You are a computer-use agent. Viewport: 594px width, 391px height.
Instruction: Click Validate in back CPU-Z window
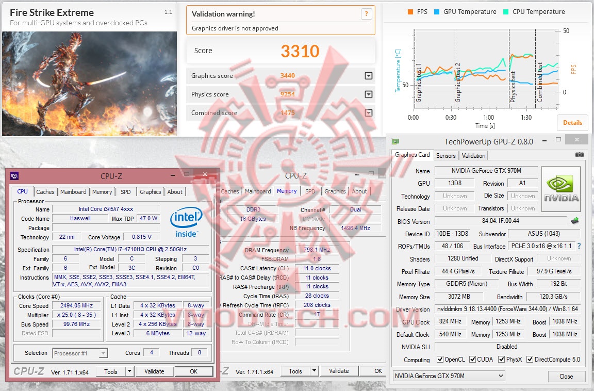tap(339, 371)
